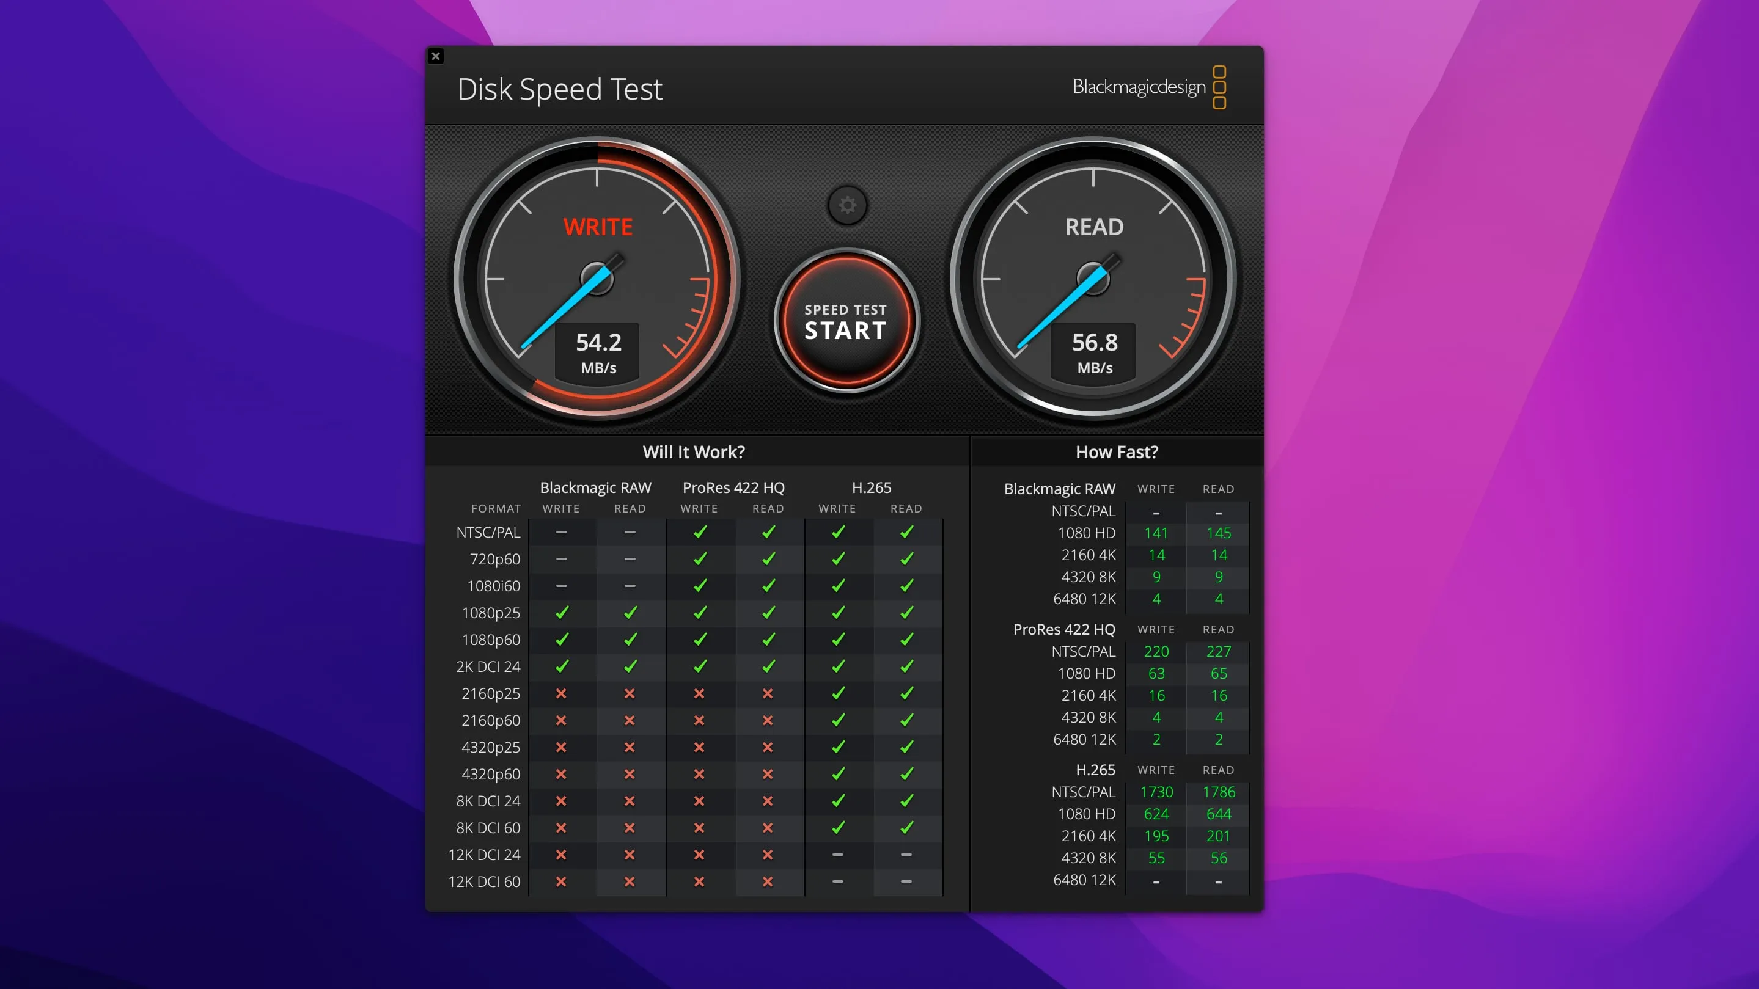Image resolution: width=1759 pixels, height=989 pixels.
Task: Click the Speed Test Start button
Action: tap(846, 321)
